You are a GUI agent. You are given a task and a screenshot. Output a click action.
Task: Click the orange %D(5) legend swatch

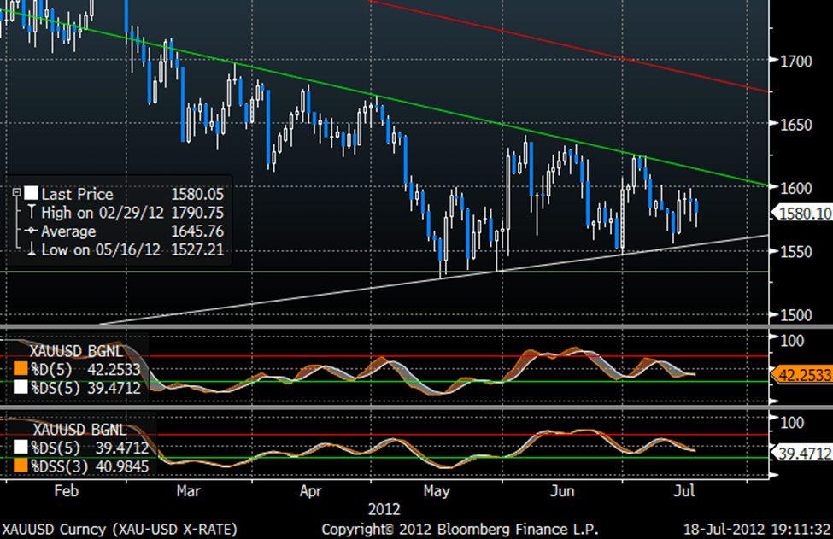(x=21, y=368)
